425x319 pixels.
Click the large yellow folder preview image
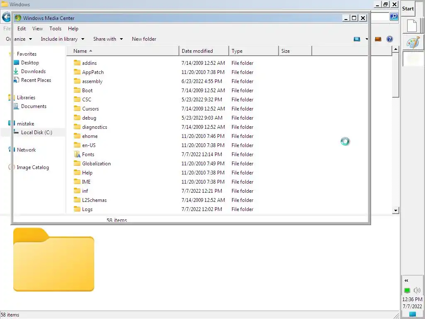pos(54,260)
